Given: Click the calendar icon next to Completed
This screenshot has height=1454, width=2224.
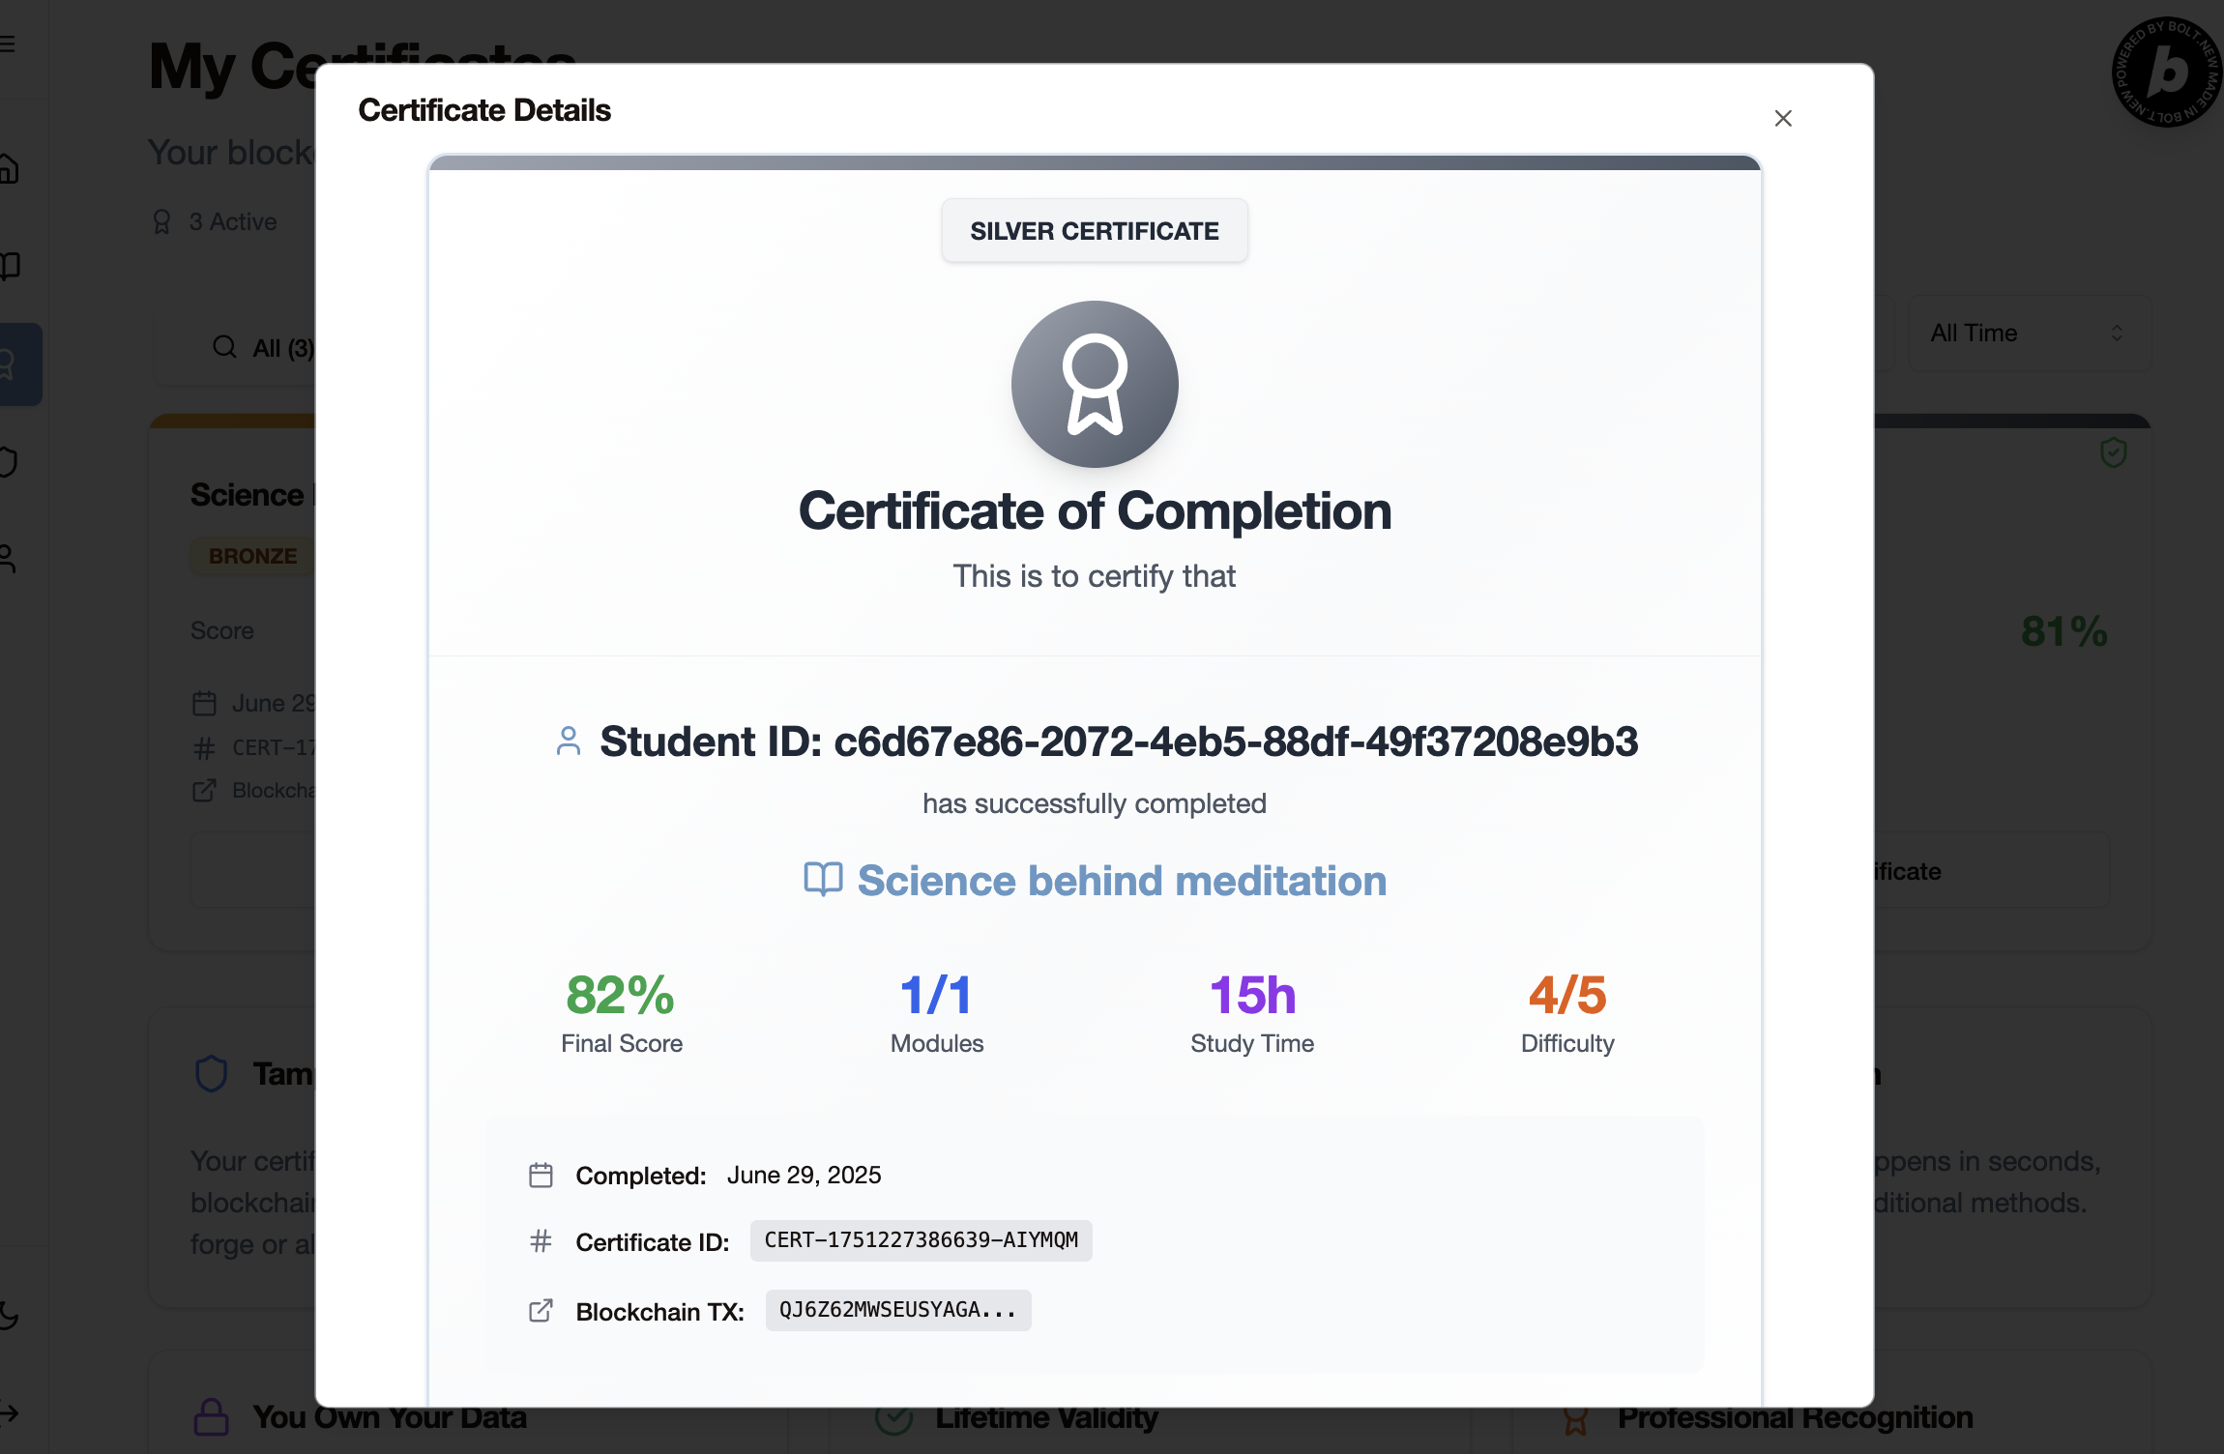Looking at the screenshot, I should coord(541,1176).
